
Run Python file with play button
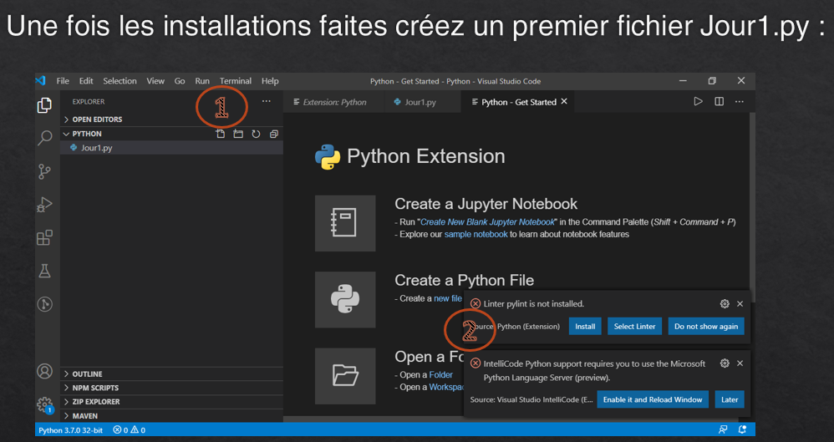click(698, 102)
